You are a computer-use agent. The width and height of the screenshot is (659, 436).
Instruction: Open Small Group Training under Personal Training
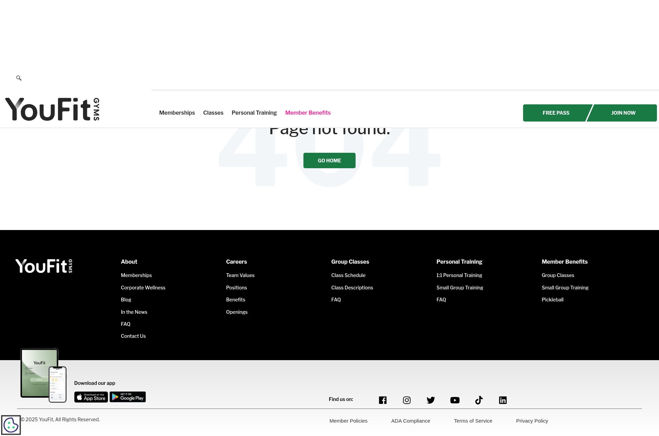(460, 288)
